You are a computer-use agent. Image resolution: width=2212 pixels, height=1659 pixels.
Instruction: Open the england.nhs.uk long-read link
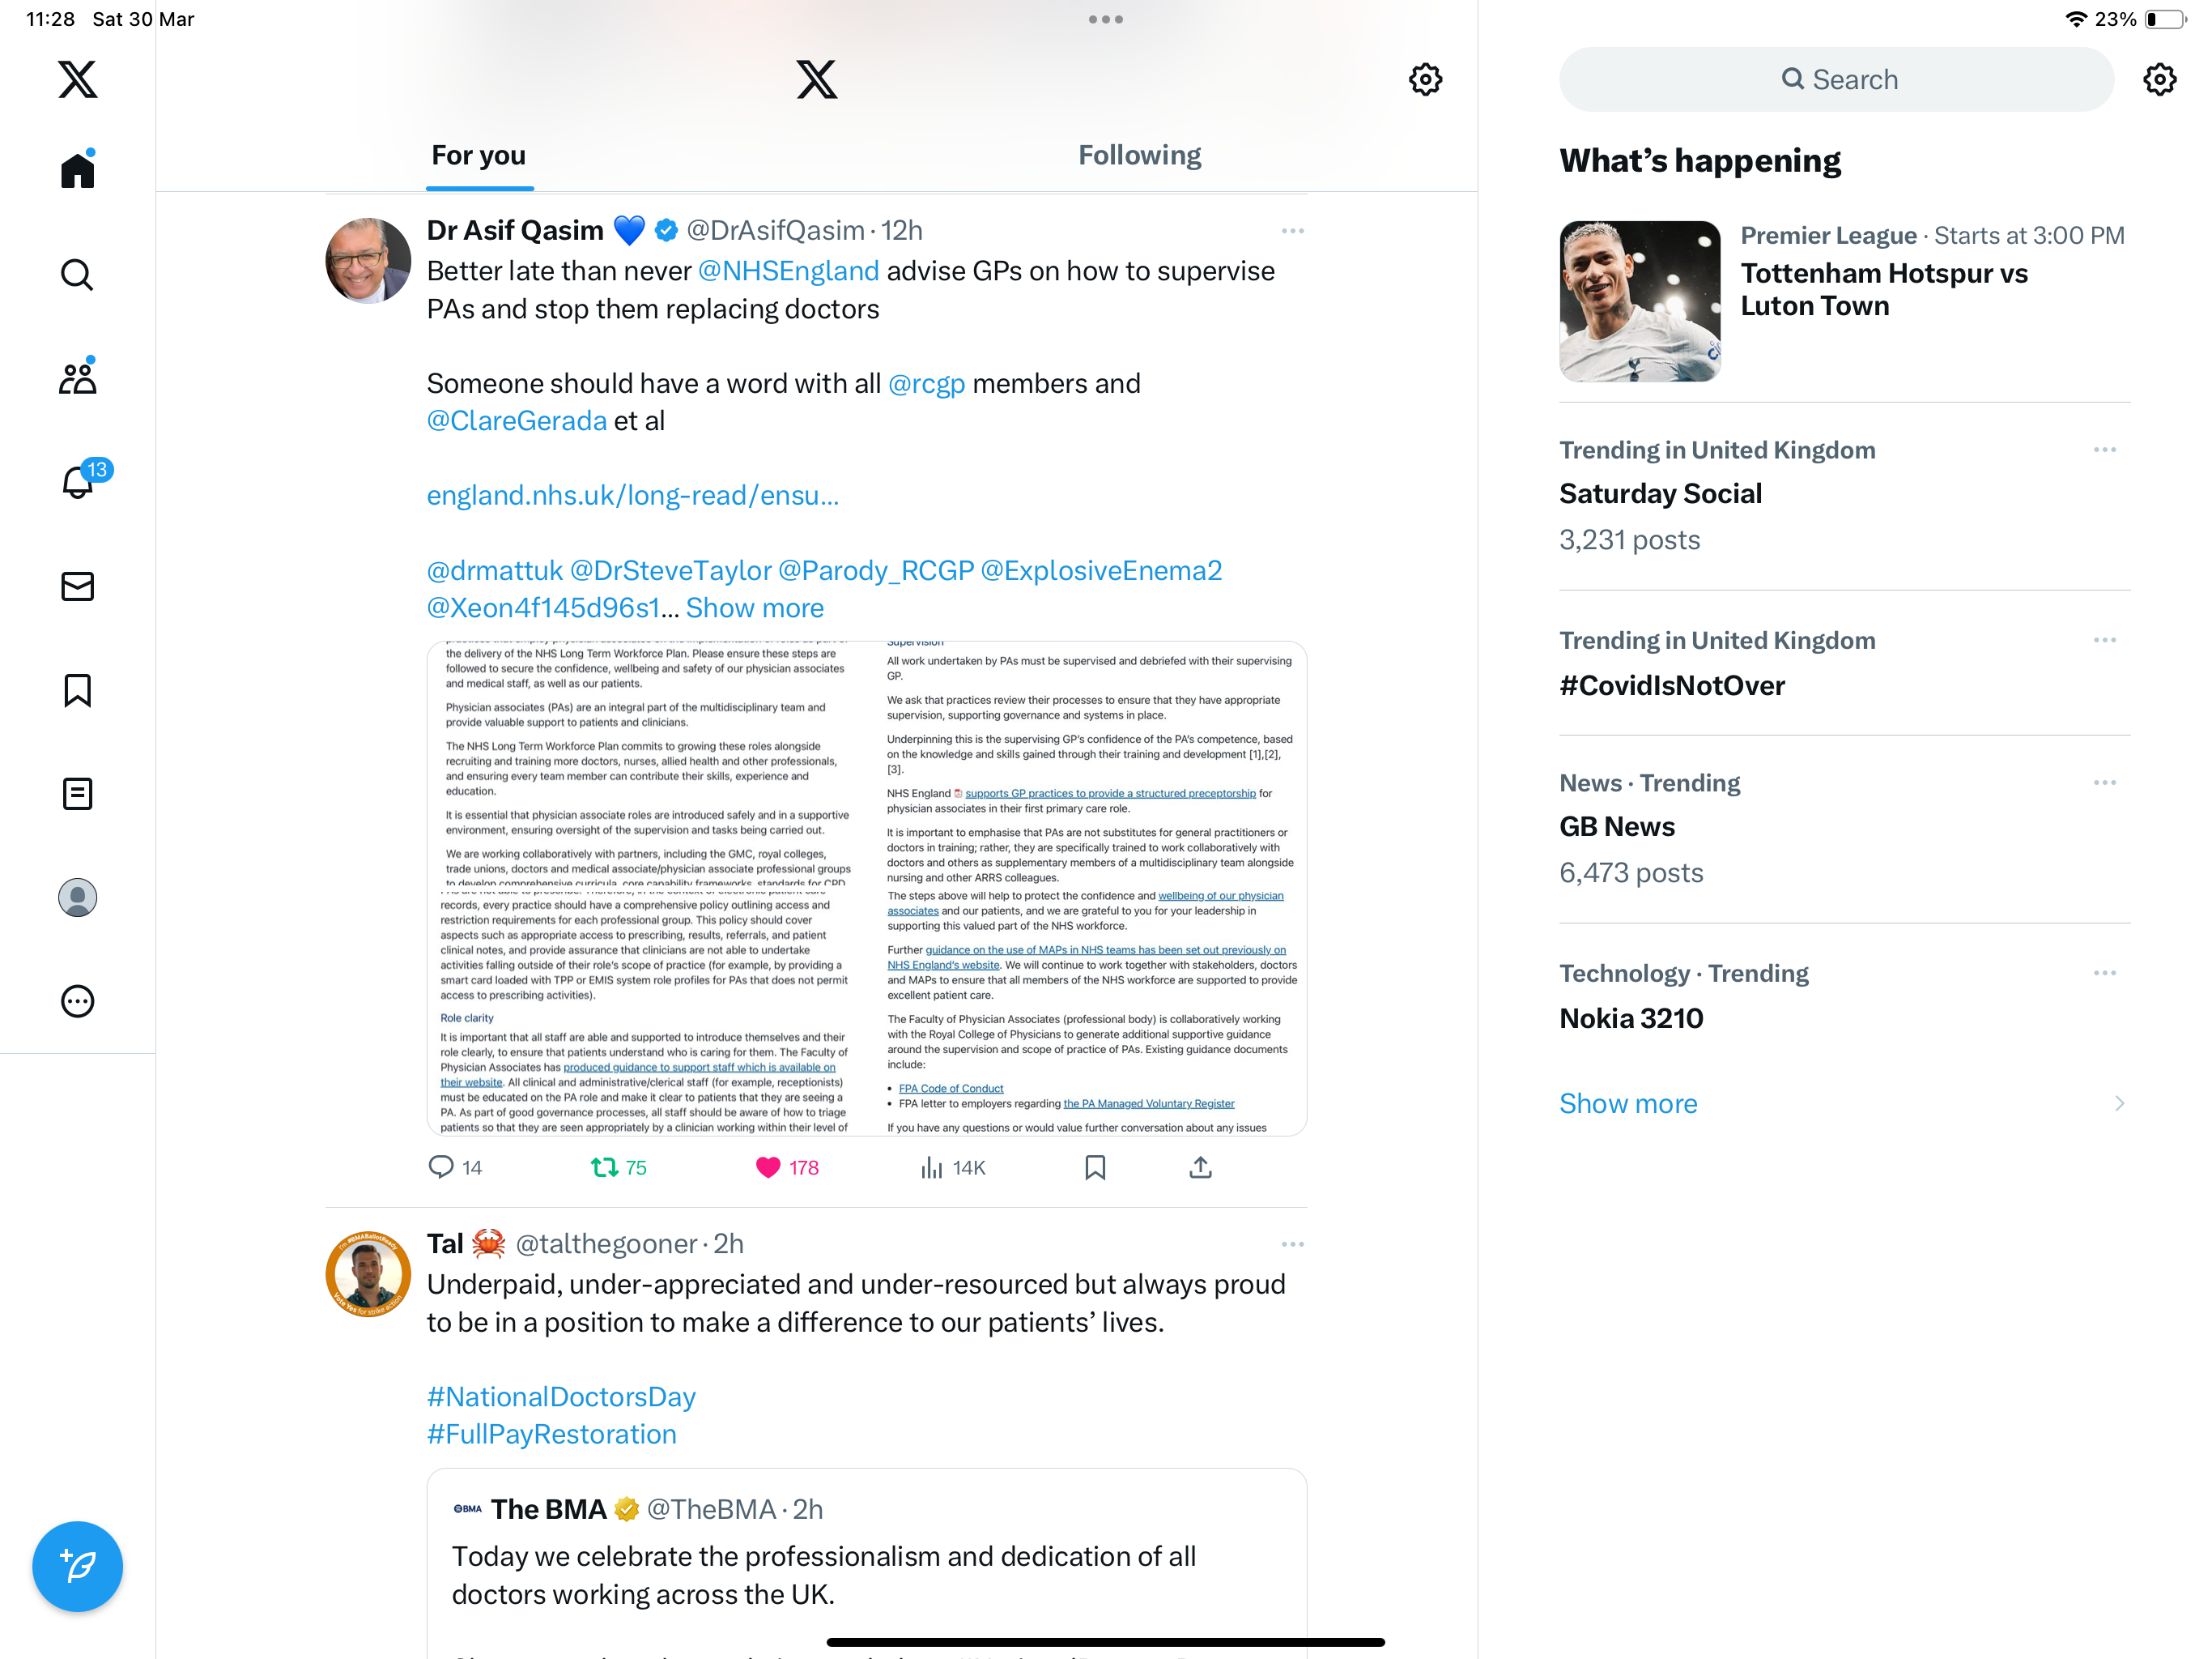(632, 495)
